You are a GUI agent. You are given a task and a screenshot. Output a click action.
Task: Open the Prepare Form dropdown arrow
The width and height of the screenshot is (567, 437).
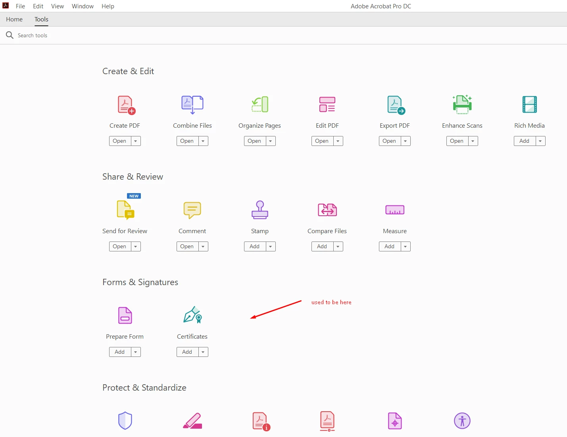pos(136,352)
